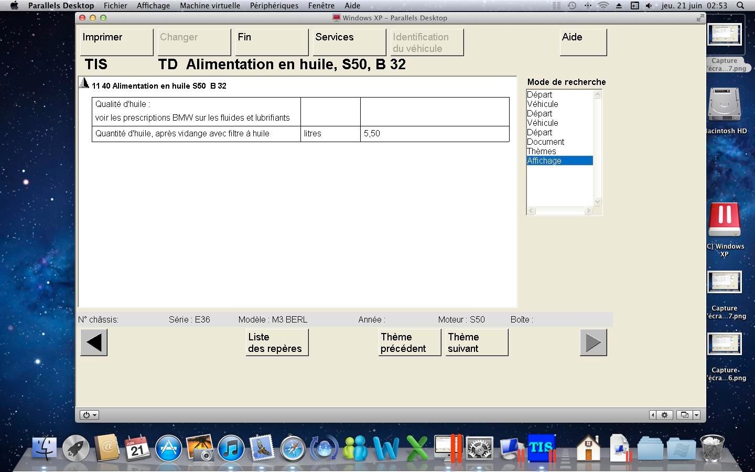
Task: Click the Aide button in TIS
Action: click(583, 42)
